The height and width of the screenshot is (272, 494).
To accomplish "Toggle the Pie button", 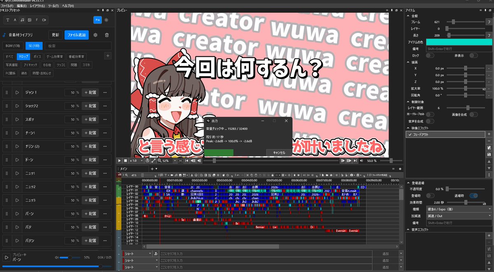I will coord(98,20).
